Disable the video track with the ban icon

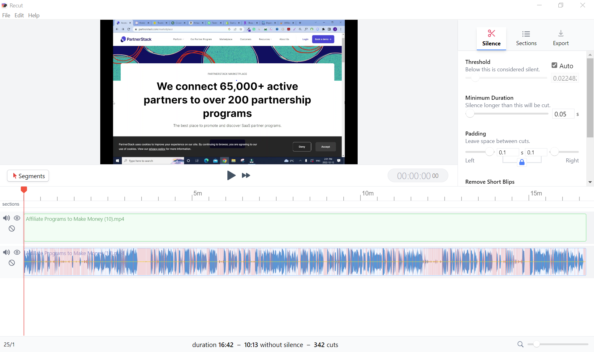tap(12, 228)
